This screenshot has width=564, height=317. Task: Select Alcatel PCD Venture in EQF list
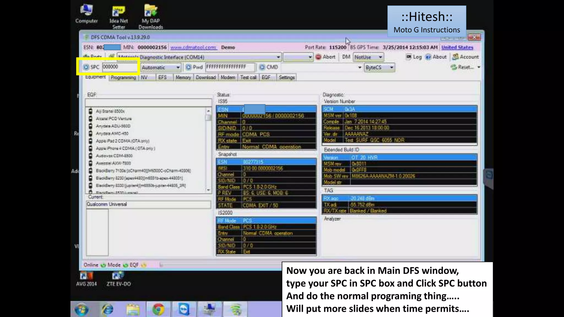114,119
